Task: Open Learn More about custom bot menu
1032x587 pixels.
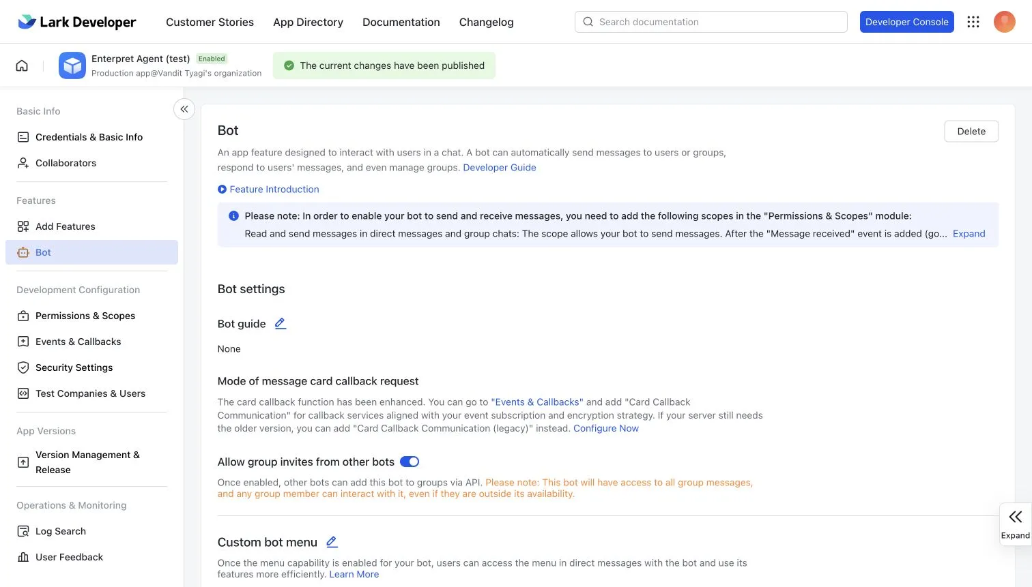Action: pyautogui.click(x=354, y=574)
